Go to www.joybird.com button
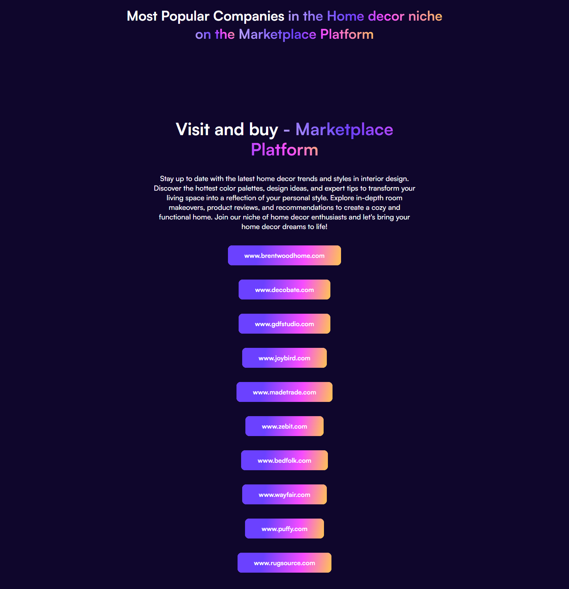 point(284,358)
